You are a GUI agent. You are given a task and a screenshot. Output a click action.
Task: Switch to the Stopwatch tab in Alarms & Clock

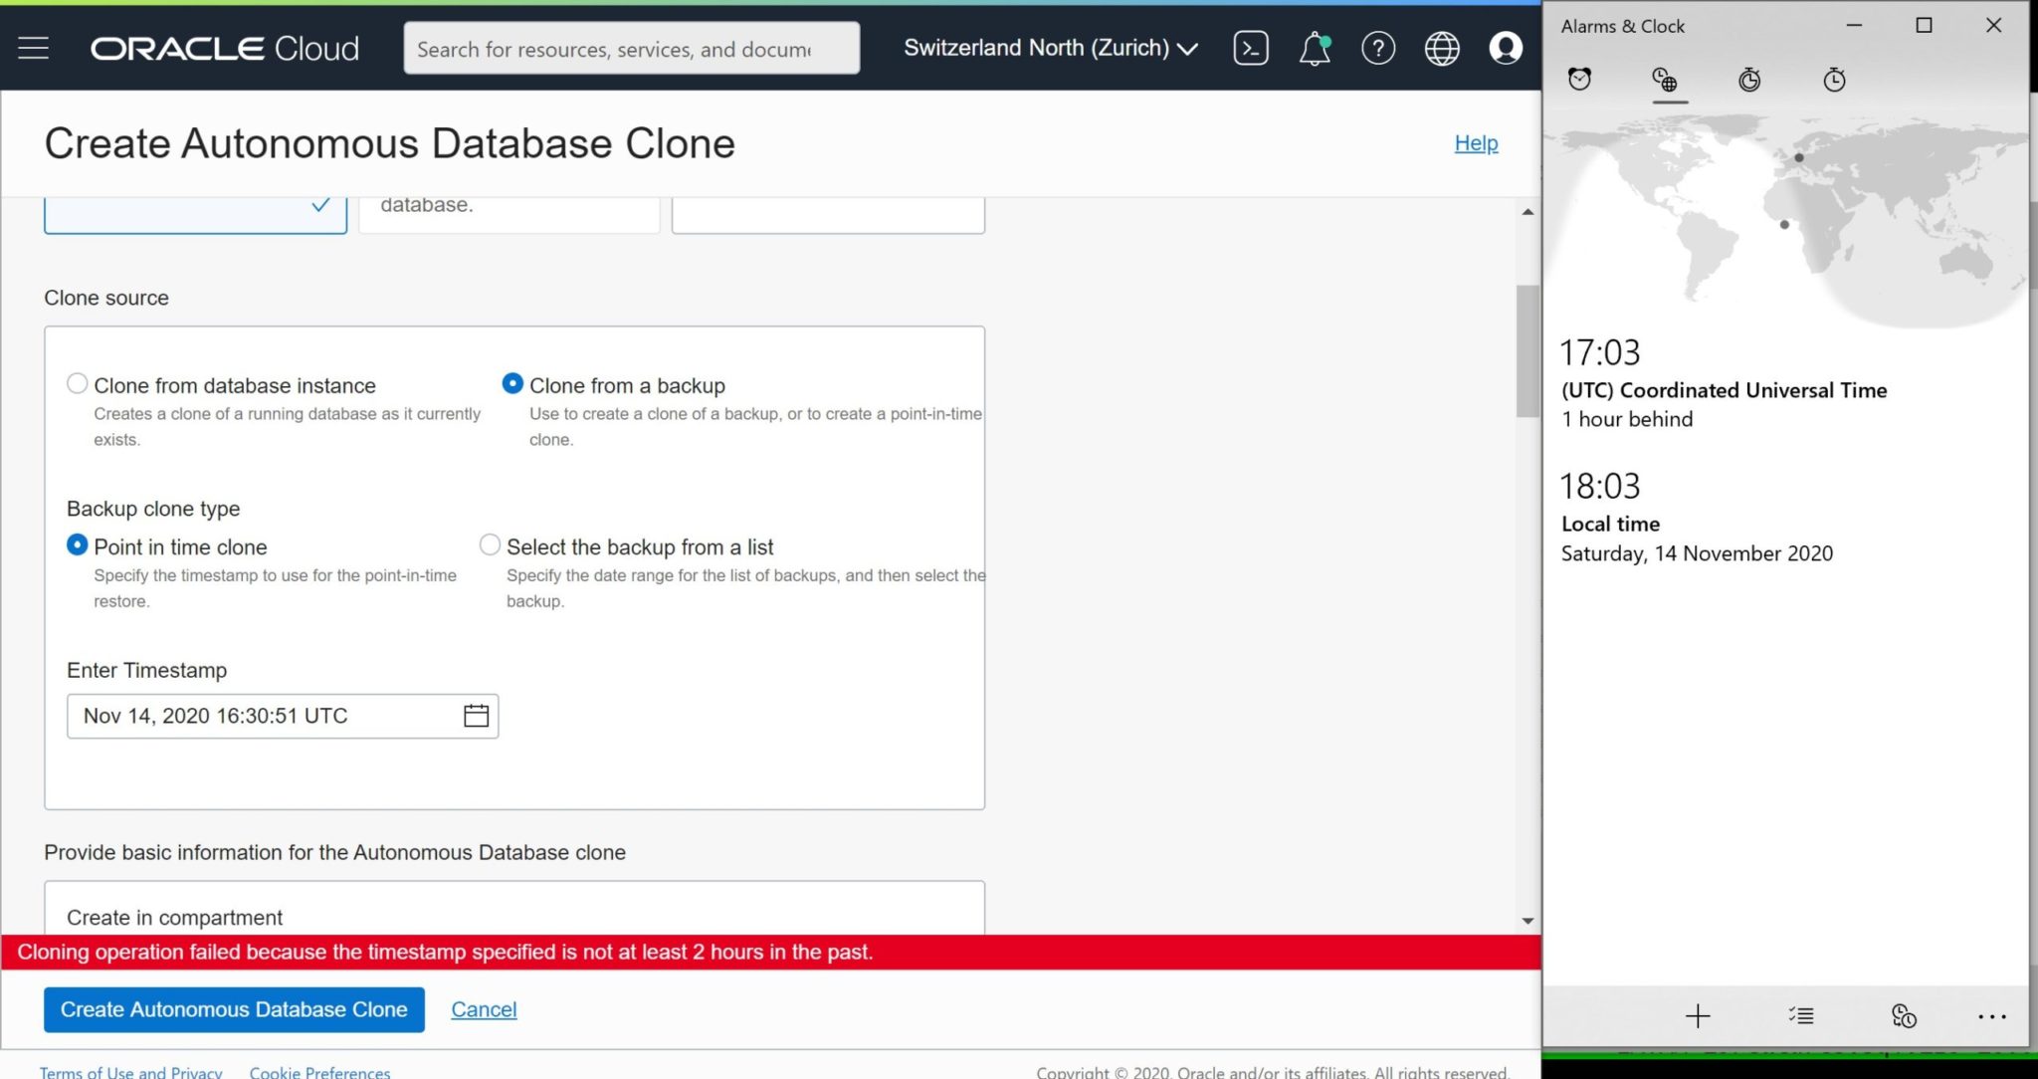pos(1834,80)
